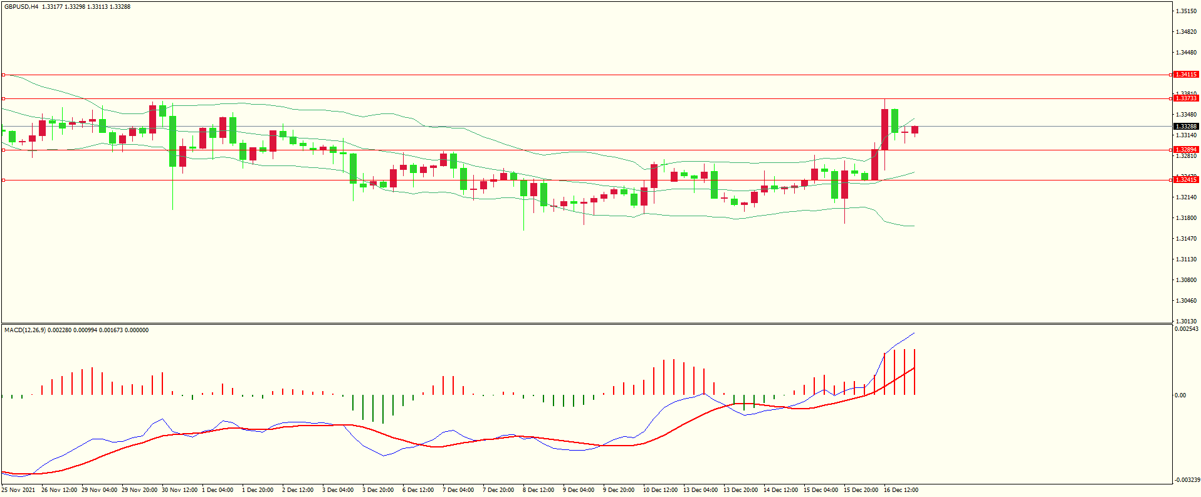The image size is (1201, 497).
Task: Click the 1 Dec 04:00 time label
Action: [218, 490]
